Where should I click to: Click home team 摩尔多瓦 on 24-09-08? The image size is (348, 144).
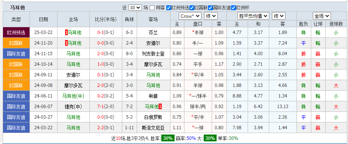[x=73, y=85]
